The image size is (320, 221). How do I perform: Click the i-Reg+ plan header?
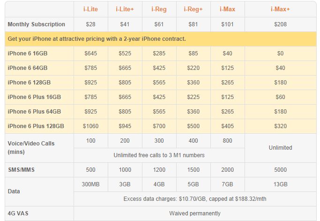tap(193, 9)
